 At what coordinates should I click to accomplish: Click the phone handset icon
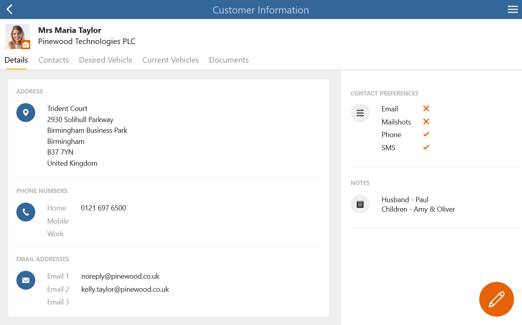26,212
